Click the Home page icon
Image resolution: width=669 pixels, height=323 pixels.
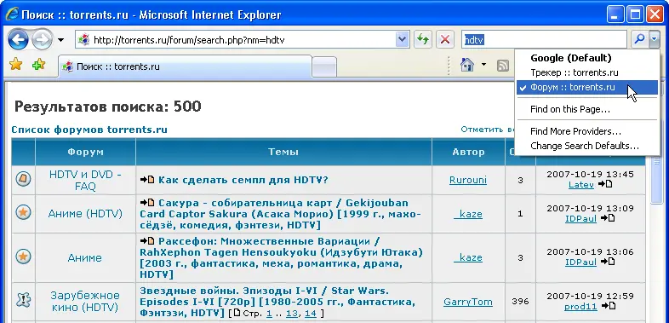[467, 65]
